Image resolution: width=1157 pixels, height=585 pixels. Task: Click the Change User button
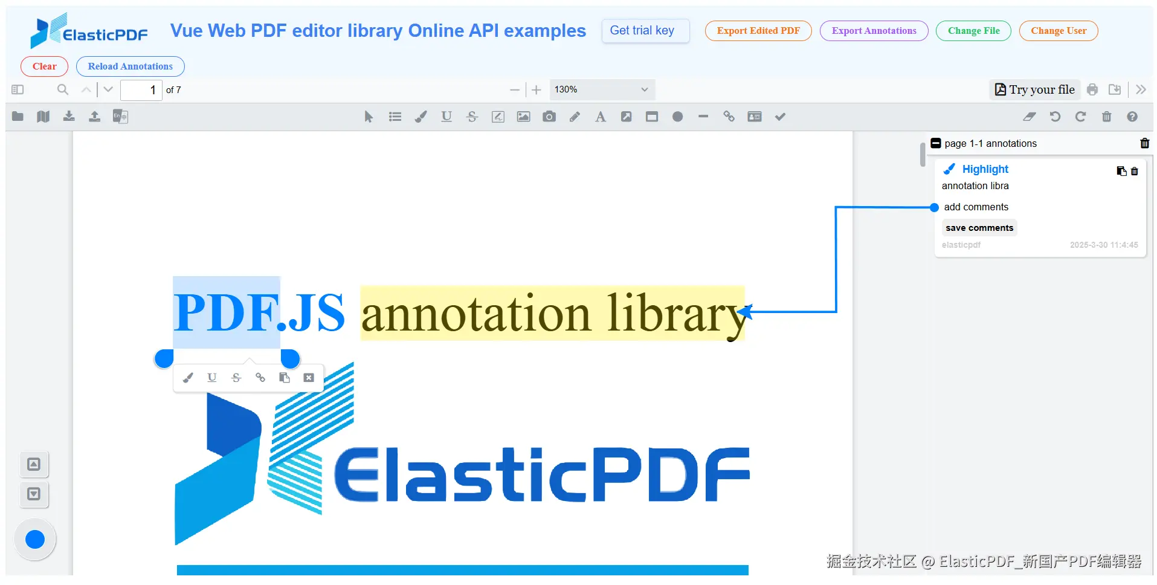pyautogui.click(x=1059, y=31)
